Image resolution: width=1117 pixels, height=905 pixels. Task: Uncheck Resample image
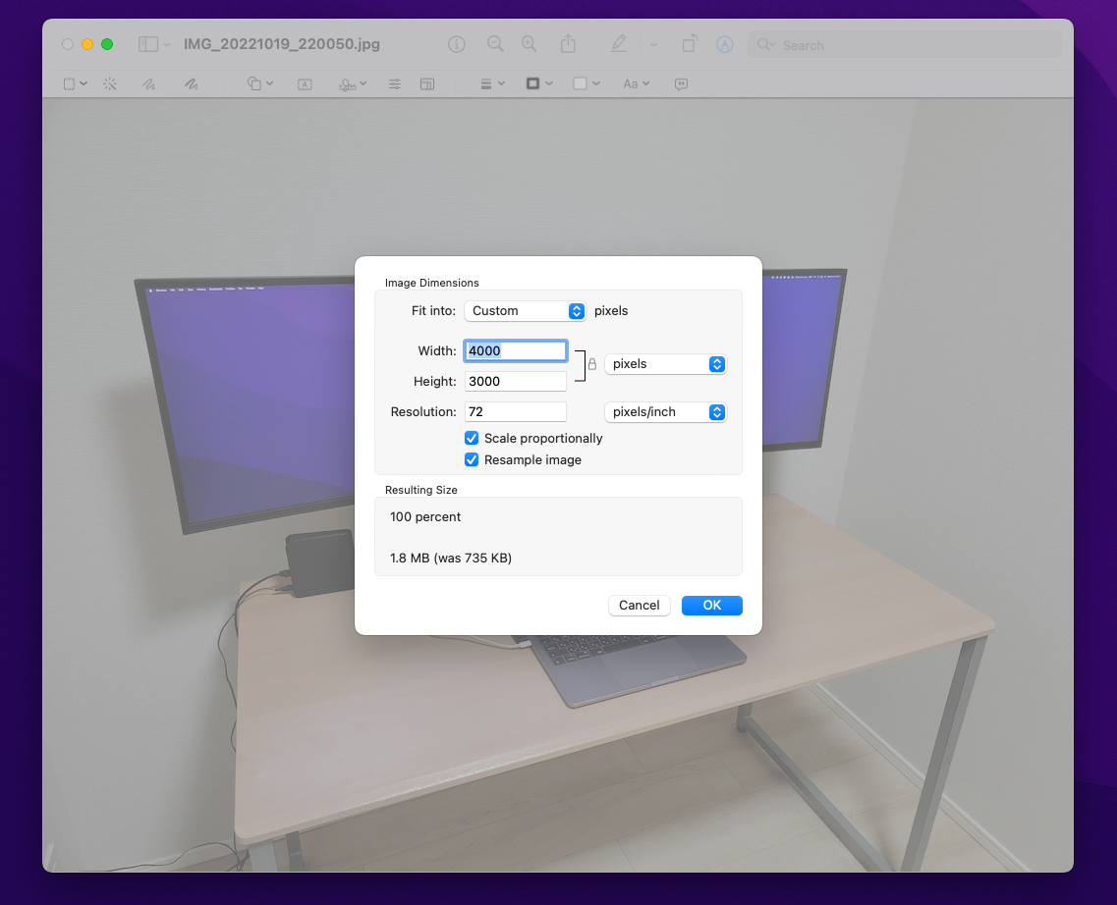tap(472, 460)
